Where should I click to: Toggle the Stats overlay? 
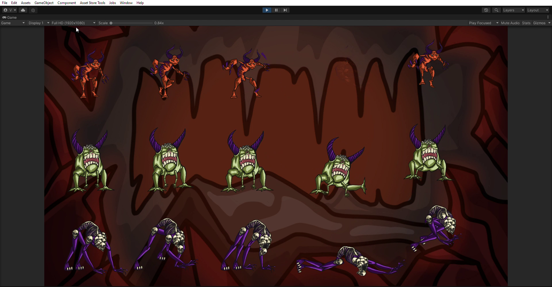click(x=526, y=23)
